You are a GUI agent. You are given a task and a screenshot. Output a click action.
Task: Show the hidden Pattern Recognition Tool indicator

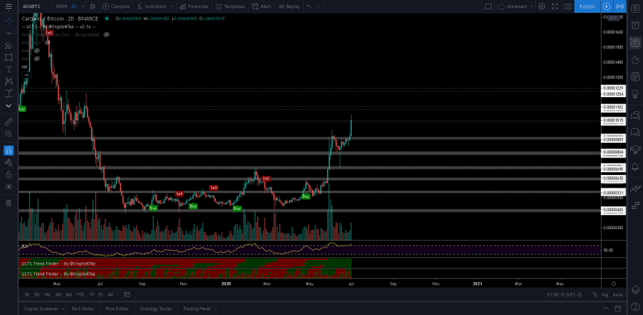click(106, 34)
